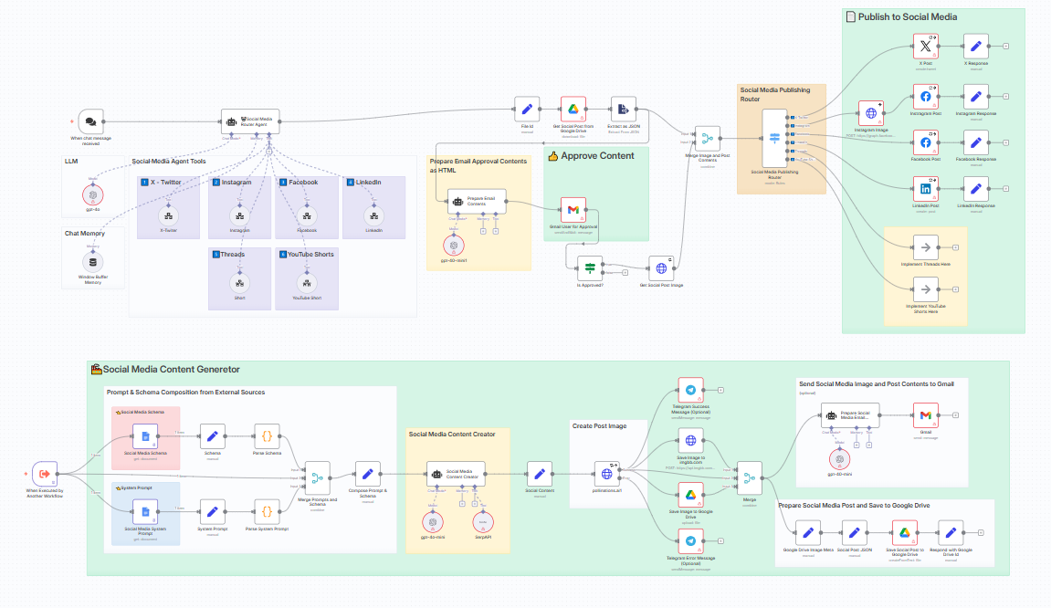Click the Merge Image and Post Contents node

click(x=708, y=139)
